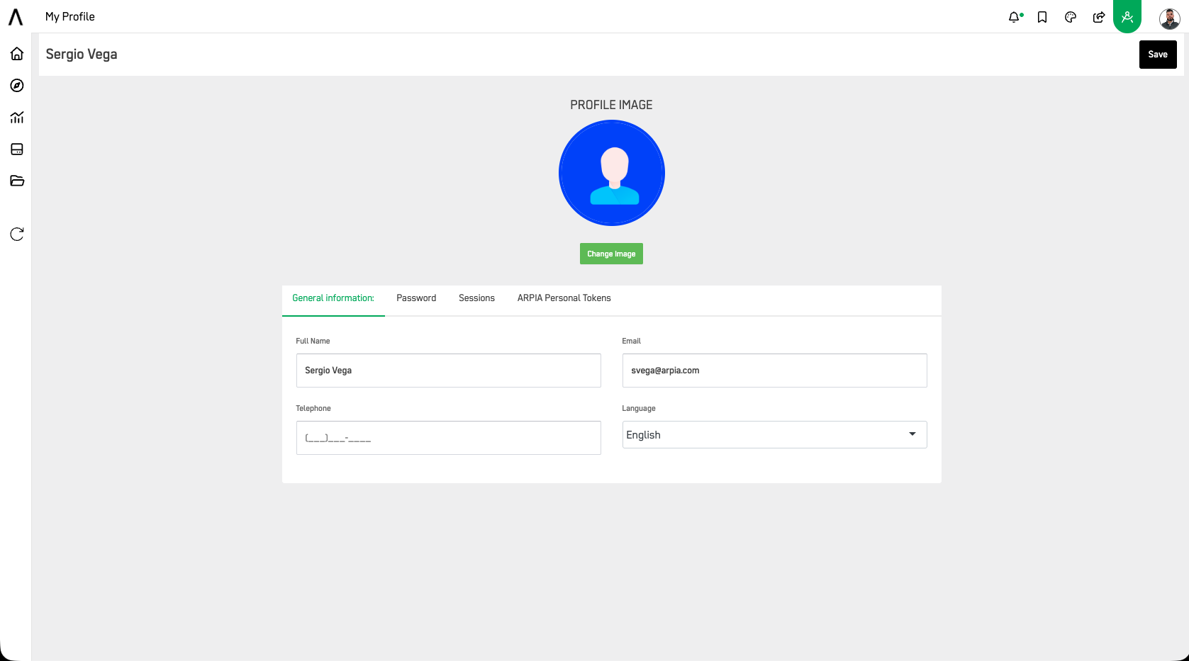Open the ARPIA Personal Tokens tab
This screenshot has width=1189, height=661.
pos(564,298)
